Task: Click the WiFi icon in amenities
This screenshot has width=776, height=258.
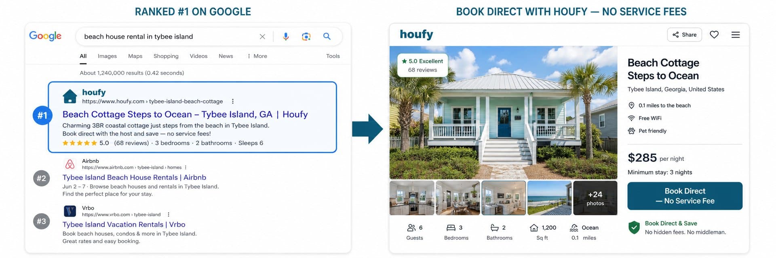Action: tap(631, 118)
